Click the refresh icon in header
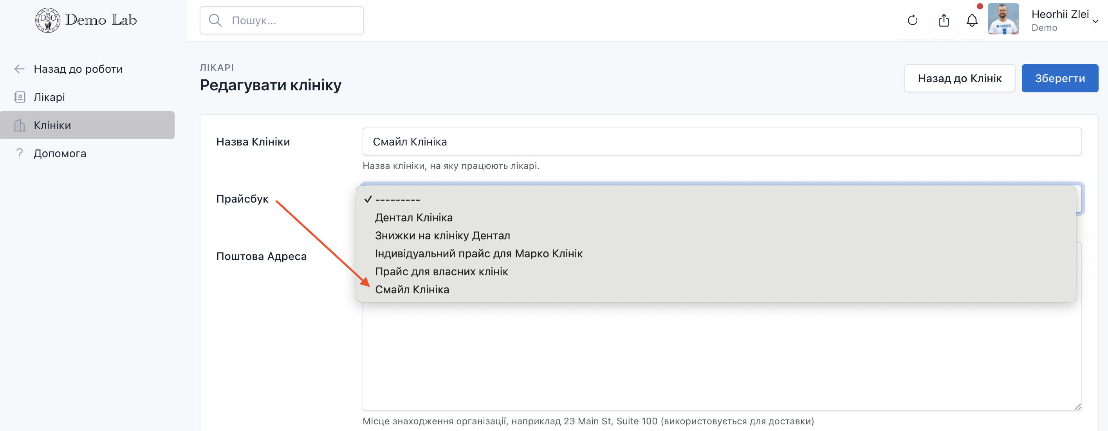1108x431 pixels. 912,20
